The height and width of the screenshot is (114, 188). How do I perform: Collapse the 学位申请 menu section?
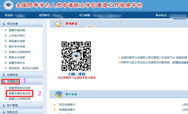21,24
